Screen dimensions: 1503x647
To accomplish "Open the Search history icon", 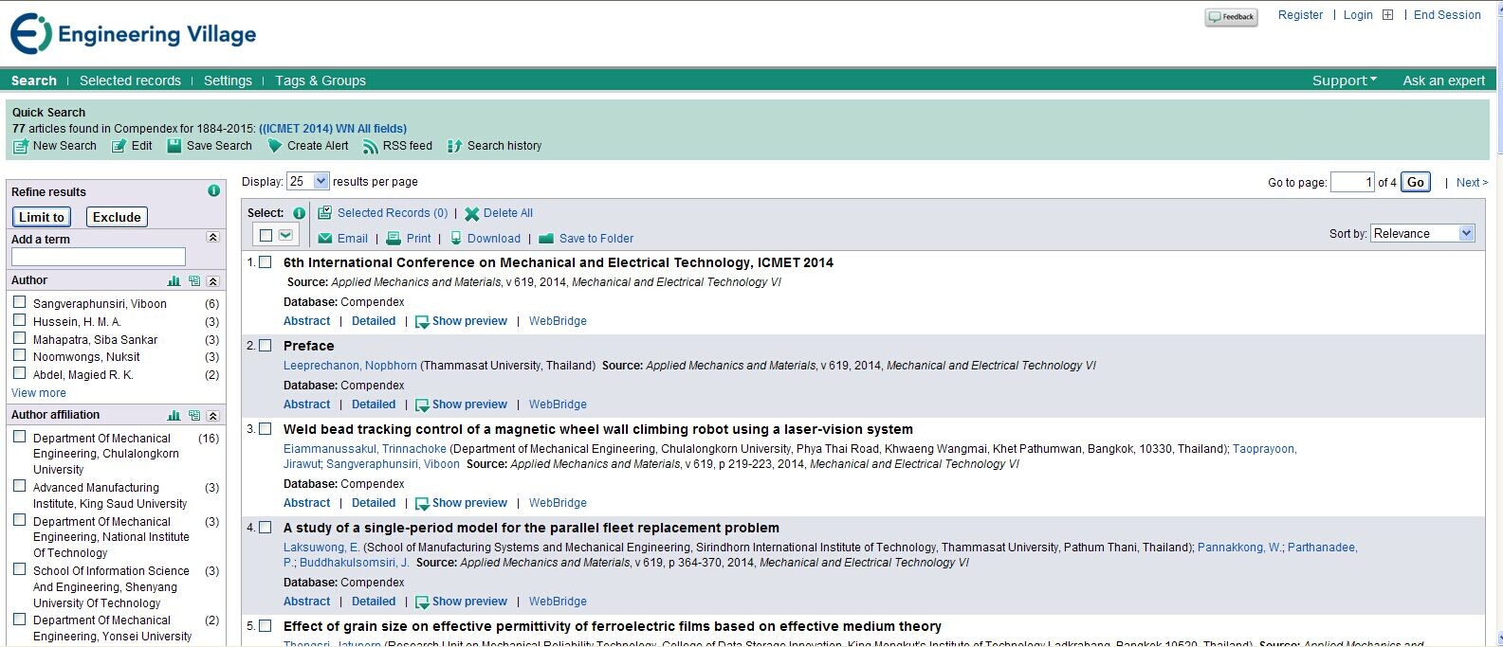I will [x=454, y=146].
